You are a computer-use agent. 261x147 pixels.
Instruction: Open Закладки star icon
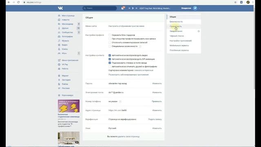tap(59, 80)
